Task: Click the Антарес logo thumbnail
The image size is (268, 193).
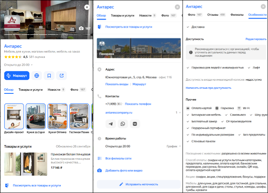Action: click(x=12, y=23)
